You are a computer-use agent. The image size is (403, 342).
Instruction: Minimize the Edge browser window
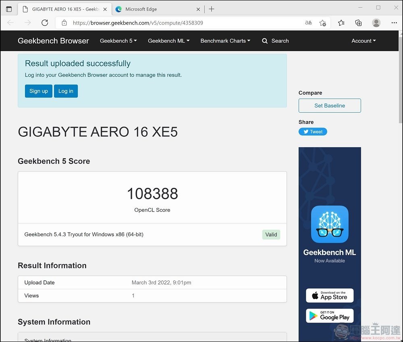pos(360,7)
